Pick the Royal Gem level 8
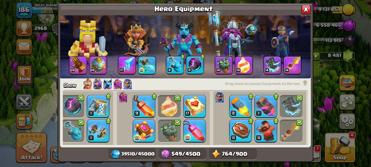 240,106
